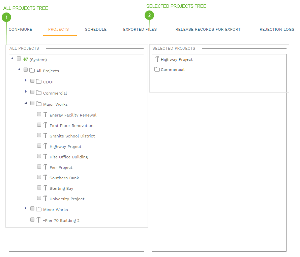Enable the Sterling Bay checkbox

click(39, 187)
